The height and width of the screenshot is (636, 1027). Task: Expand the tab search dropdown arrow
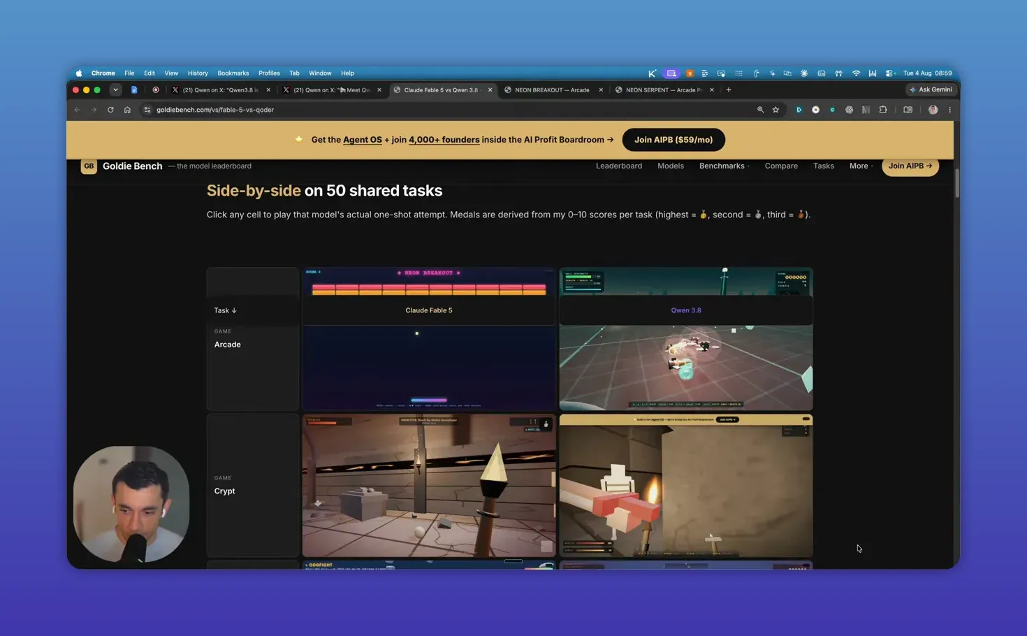[x=115, y=89]
